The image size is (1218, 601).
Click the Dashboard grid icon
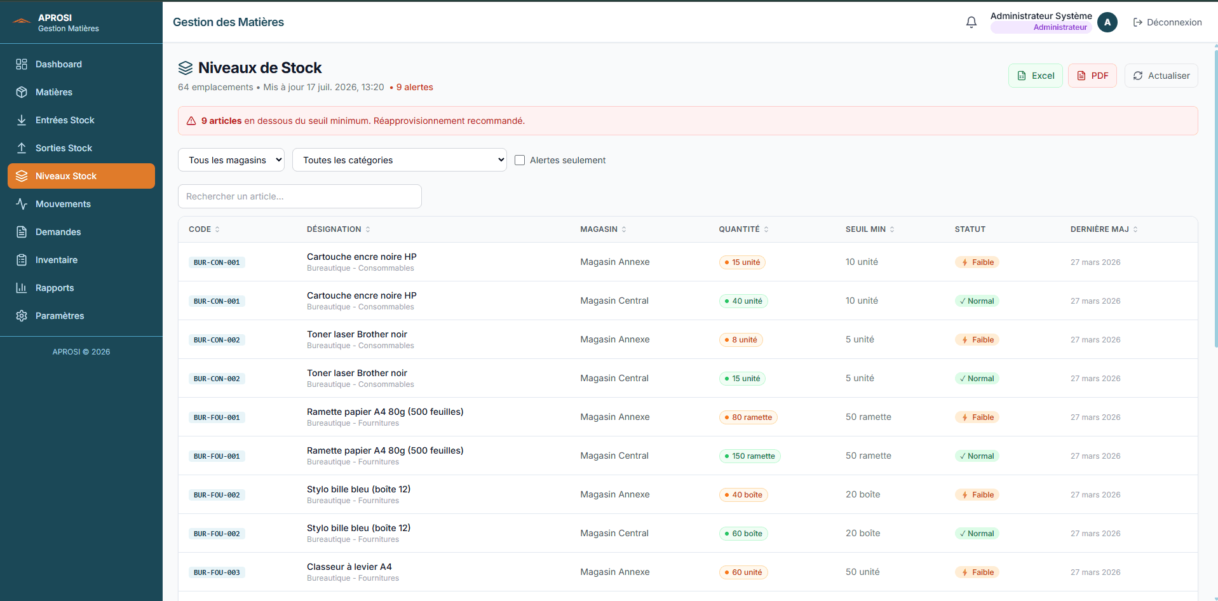click(x=22, y=64)
